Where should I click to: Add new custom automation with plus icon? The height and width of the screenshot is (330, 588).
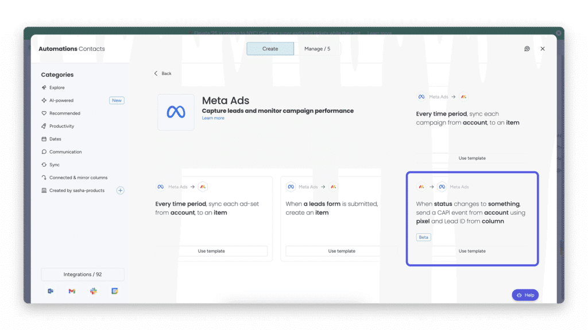coord(121,190)
